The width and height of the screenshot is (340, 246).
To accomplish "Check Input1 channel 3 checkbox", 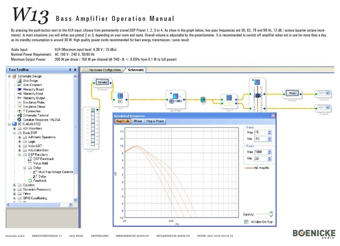I will pos(93,121).
